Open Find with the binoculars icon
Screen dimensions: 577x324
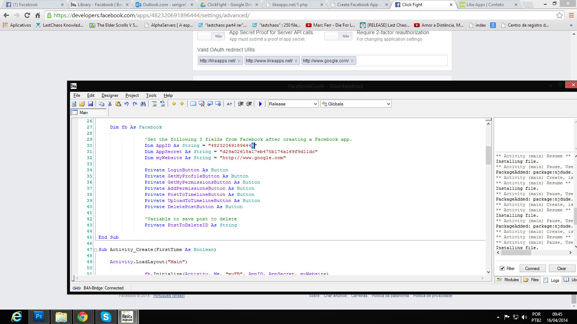[143, 104]
